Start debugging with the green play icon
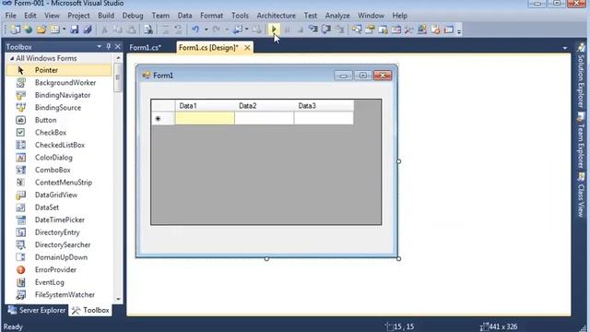This screenshot has height=332, width=590. click(274, 29)
